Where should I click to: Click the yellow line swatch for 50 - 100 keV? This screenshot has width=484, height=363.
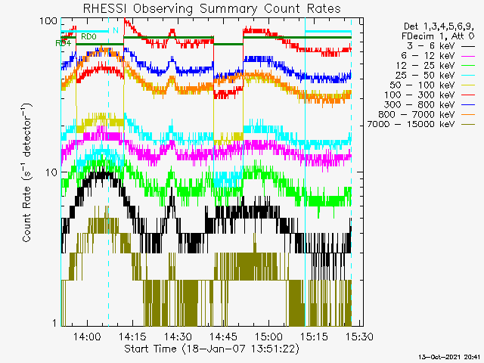468,85
